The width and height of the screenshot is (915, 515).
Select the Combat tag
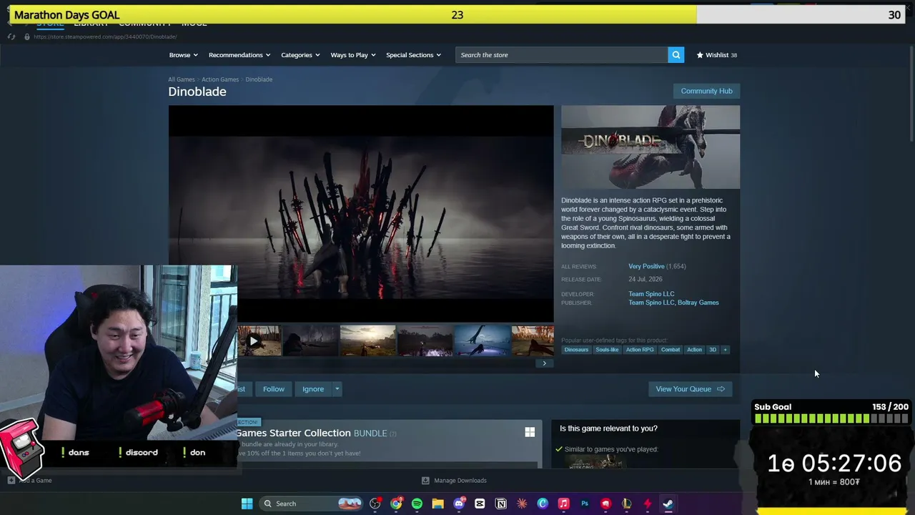pyautogui.click(x=671, y=350)
